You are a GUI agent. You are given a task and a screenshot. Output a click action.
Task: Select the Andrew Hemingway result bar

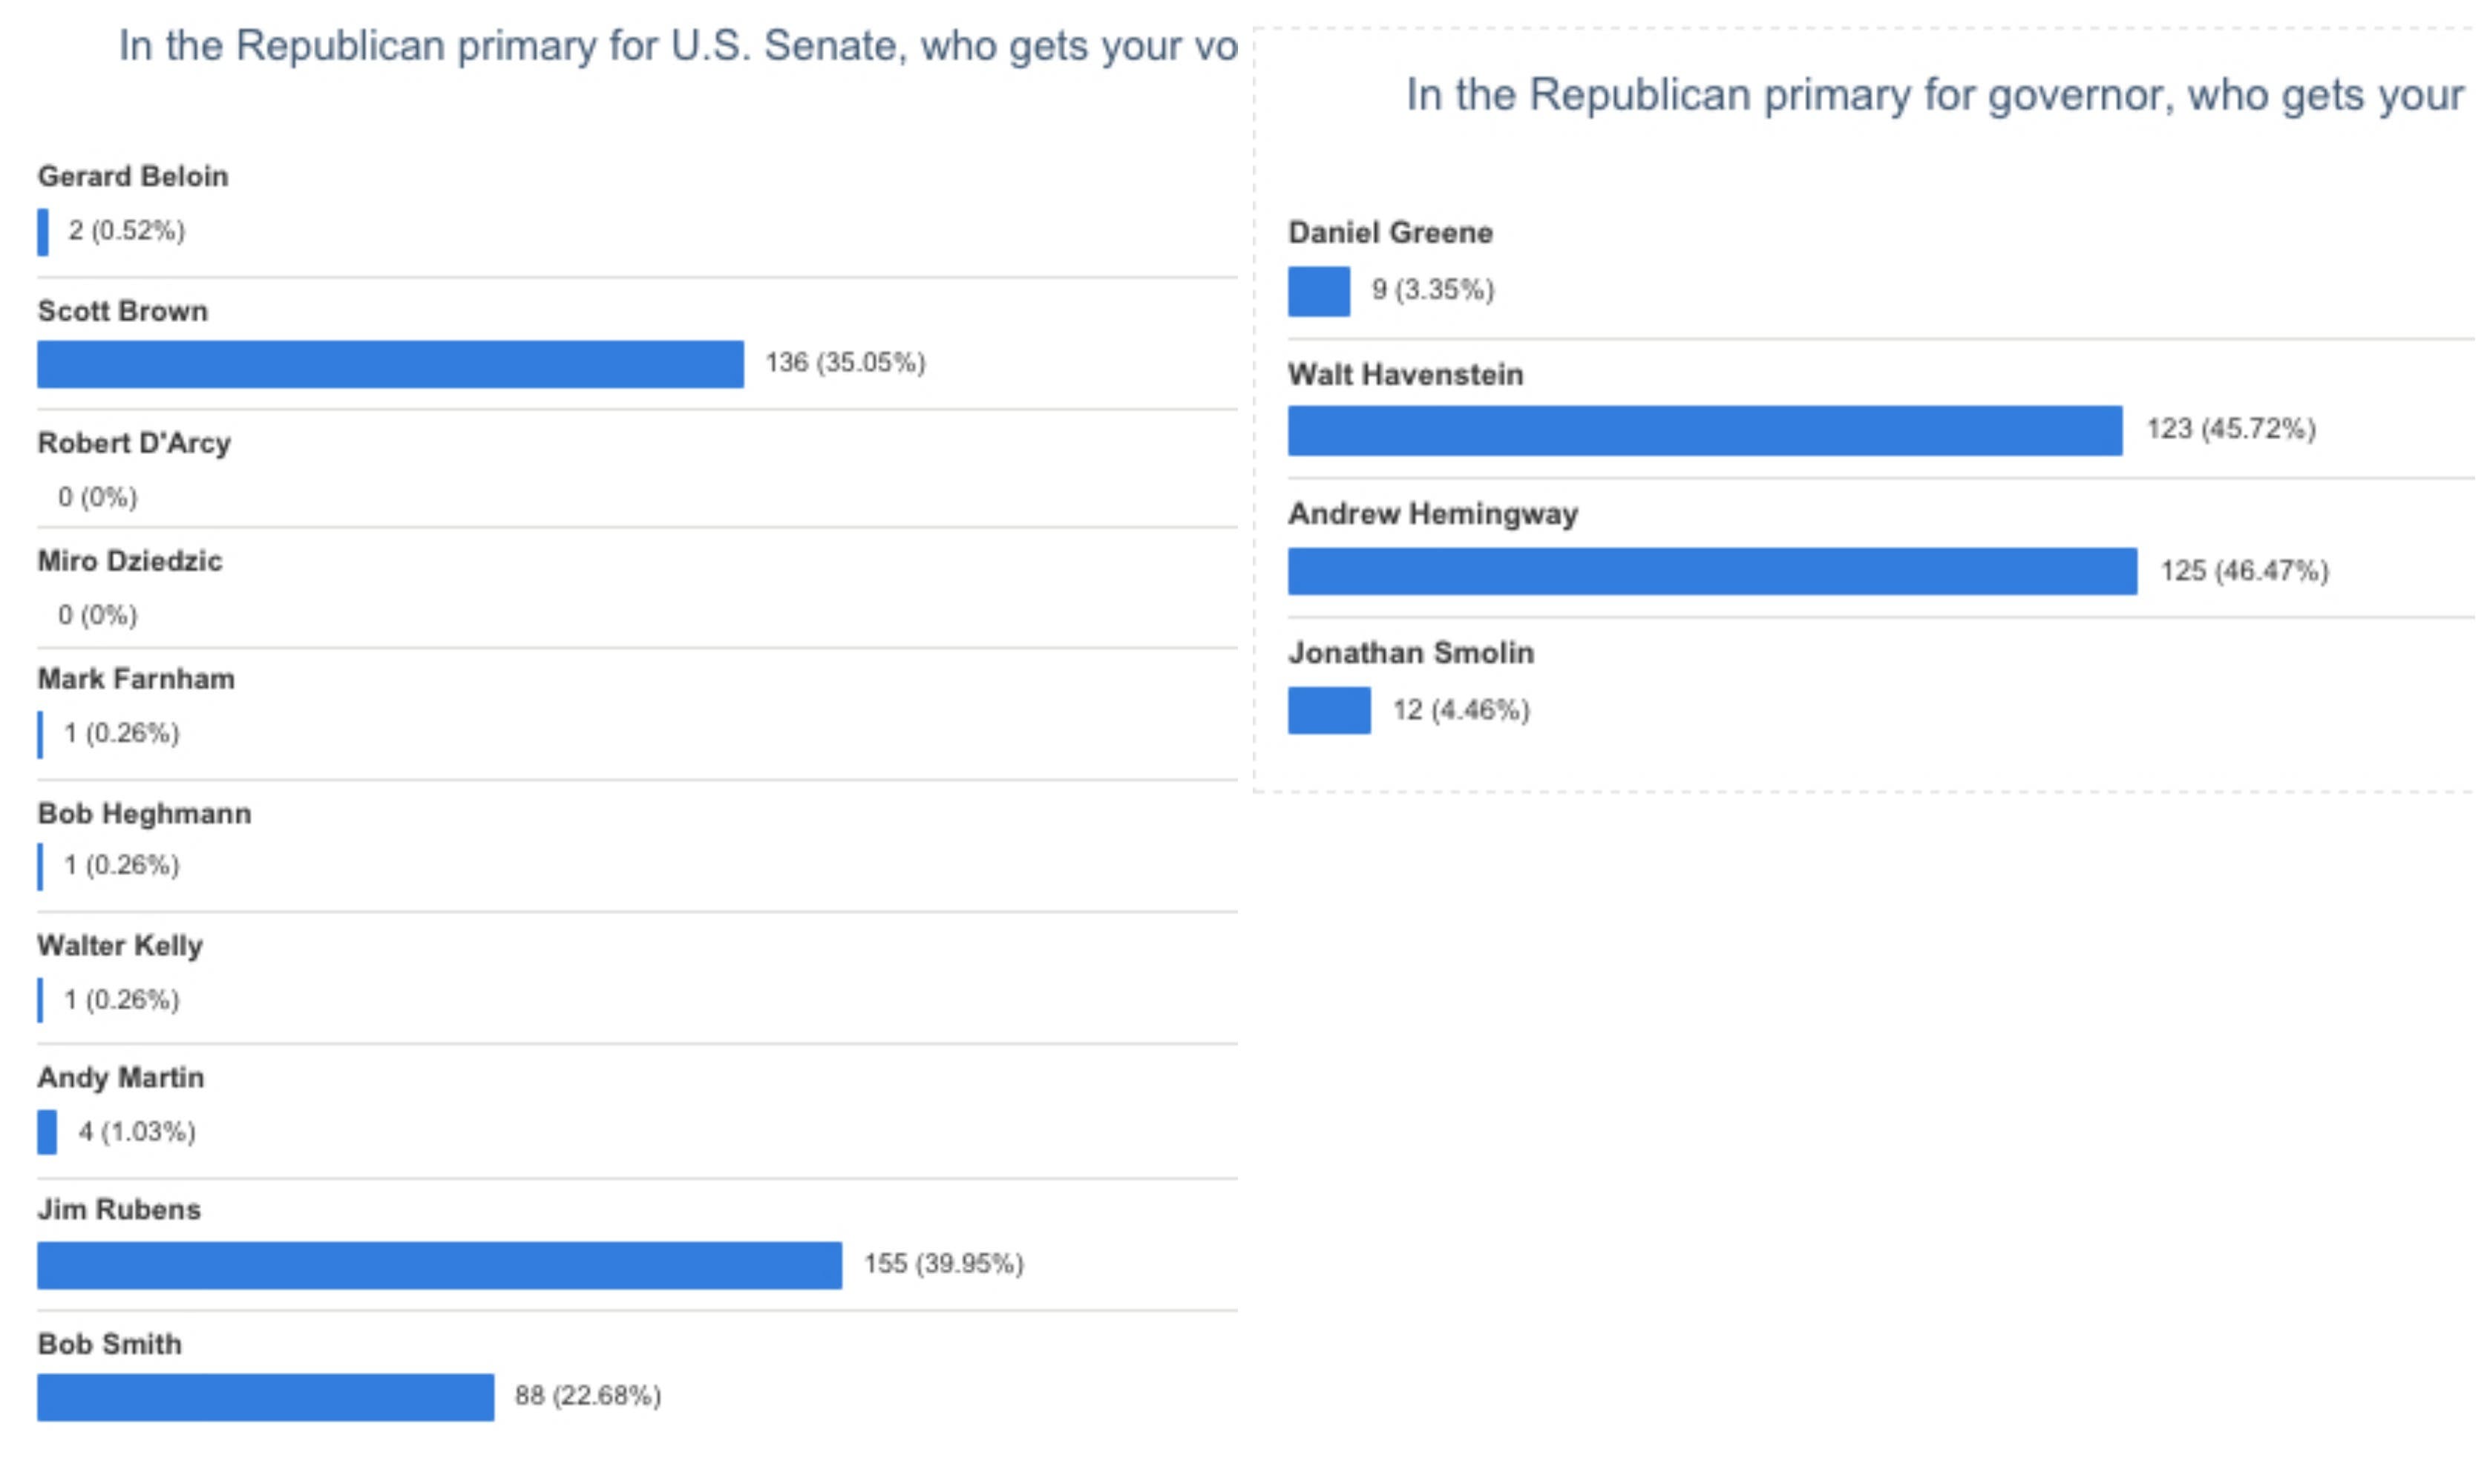1713,571
